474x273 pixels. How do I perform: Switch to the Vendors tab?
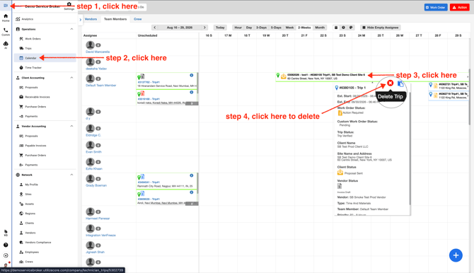tap(91, 19)
